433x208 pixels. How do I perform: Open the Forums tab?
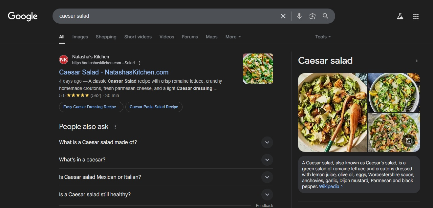coord(190,37)
